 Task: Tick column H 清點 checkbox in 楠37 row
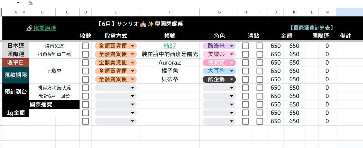(245, 46)
